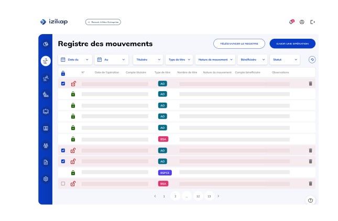Click the Compte bénéficiaire column header

[x=248, y=72]
